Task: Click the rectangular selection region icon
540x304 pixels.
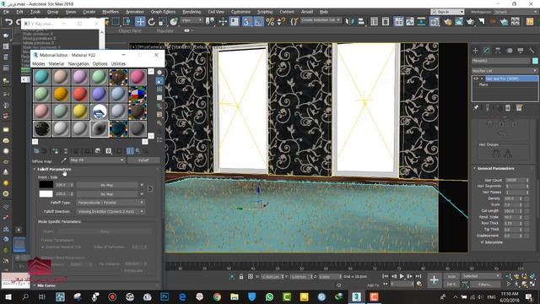Action: point(116,22)
